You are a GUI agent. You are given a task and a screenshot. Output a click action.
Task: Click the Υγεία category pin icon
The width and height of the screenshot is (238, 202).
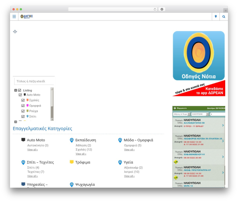tap(120, 162)
